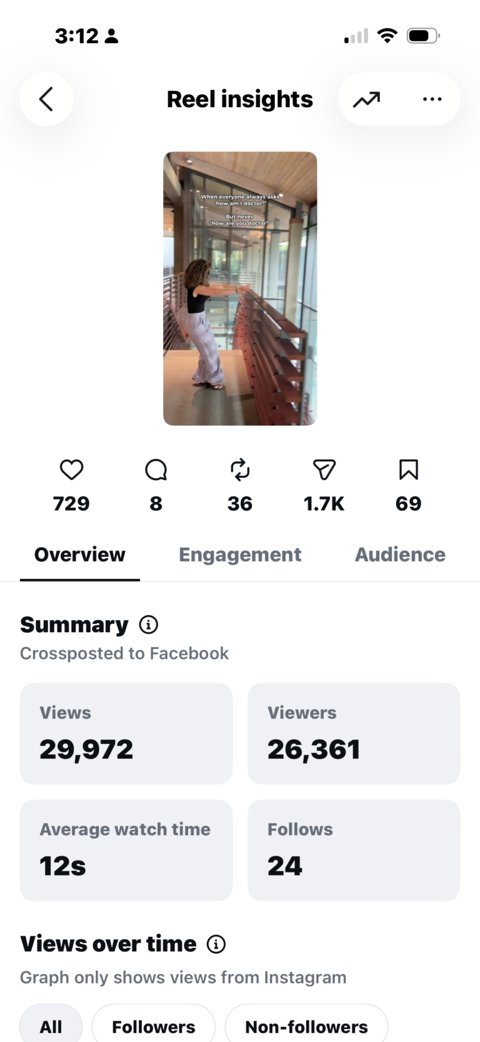Viewport: 480px width, 1042px height.
Task: Tap the back arrow icon
Action: (46, 99)
